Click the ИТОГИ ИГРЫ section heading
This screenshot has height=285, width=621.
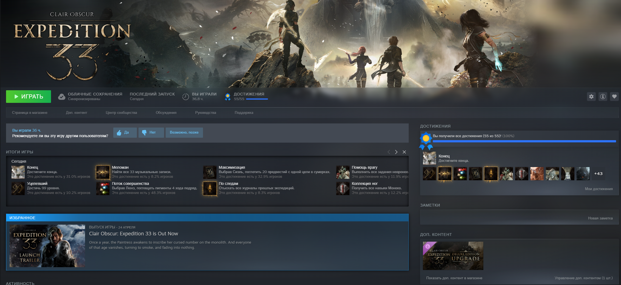click(19, 152)
